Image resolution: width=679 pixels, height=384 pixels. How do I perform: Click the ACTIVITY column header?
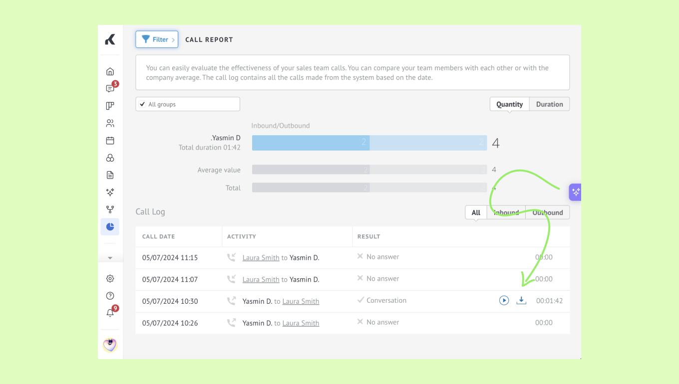pos(241,236)
